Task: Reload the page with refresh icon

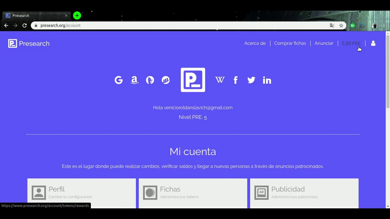Action: [x=25, y=26]
